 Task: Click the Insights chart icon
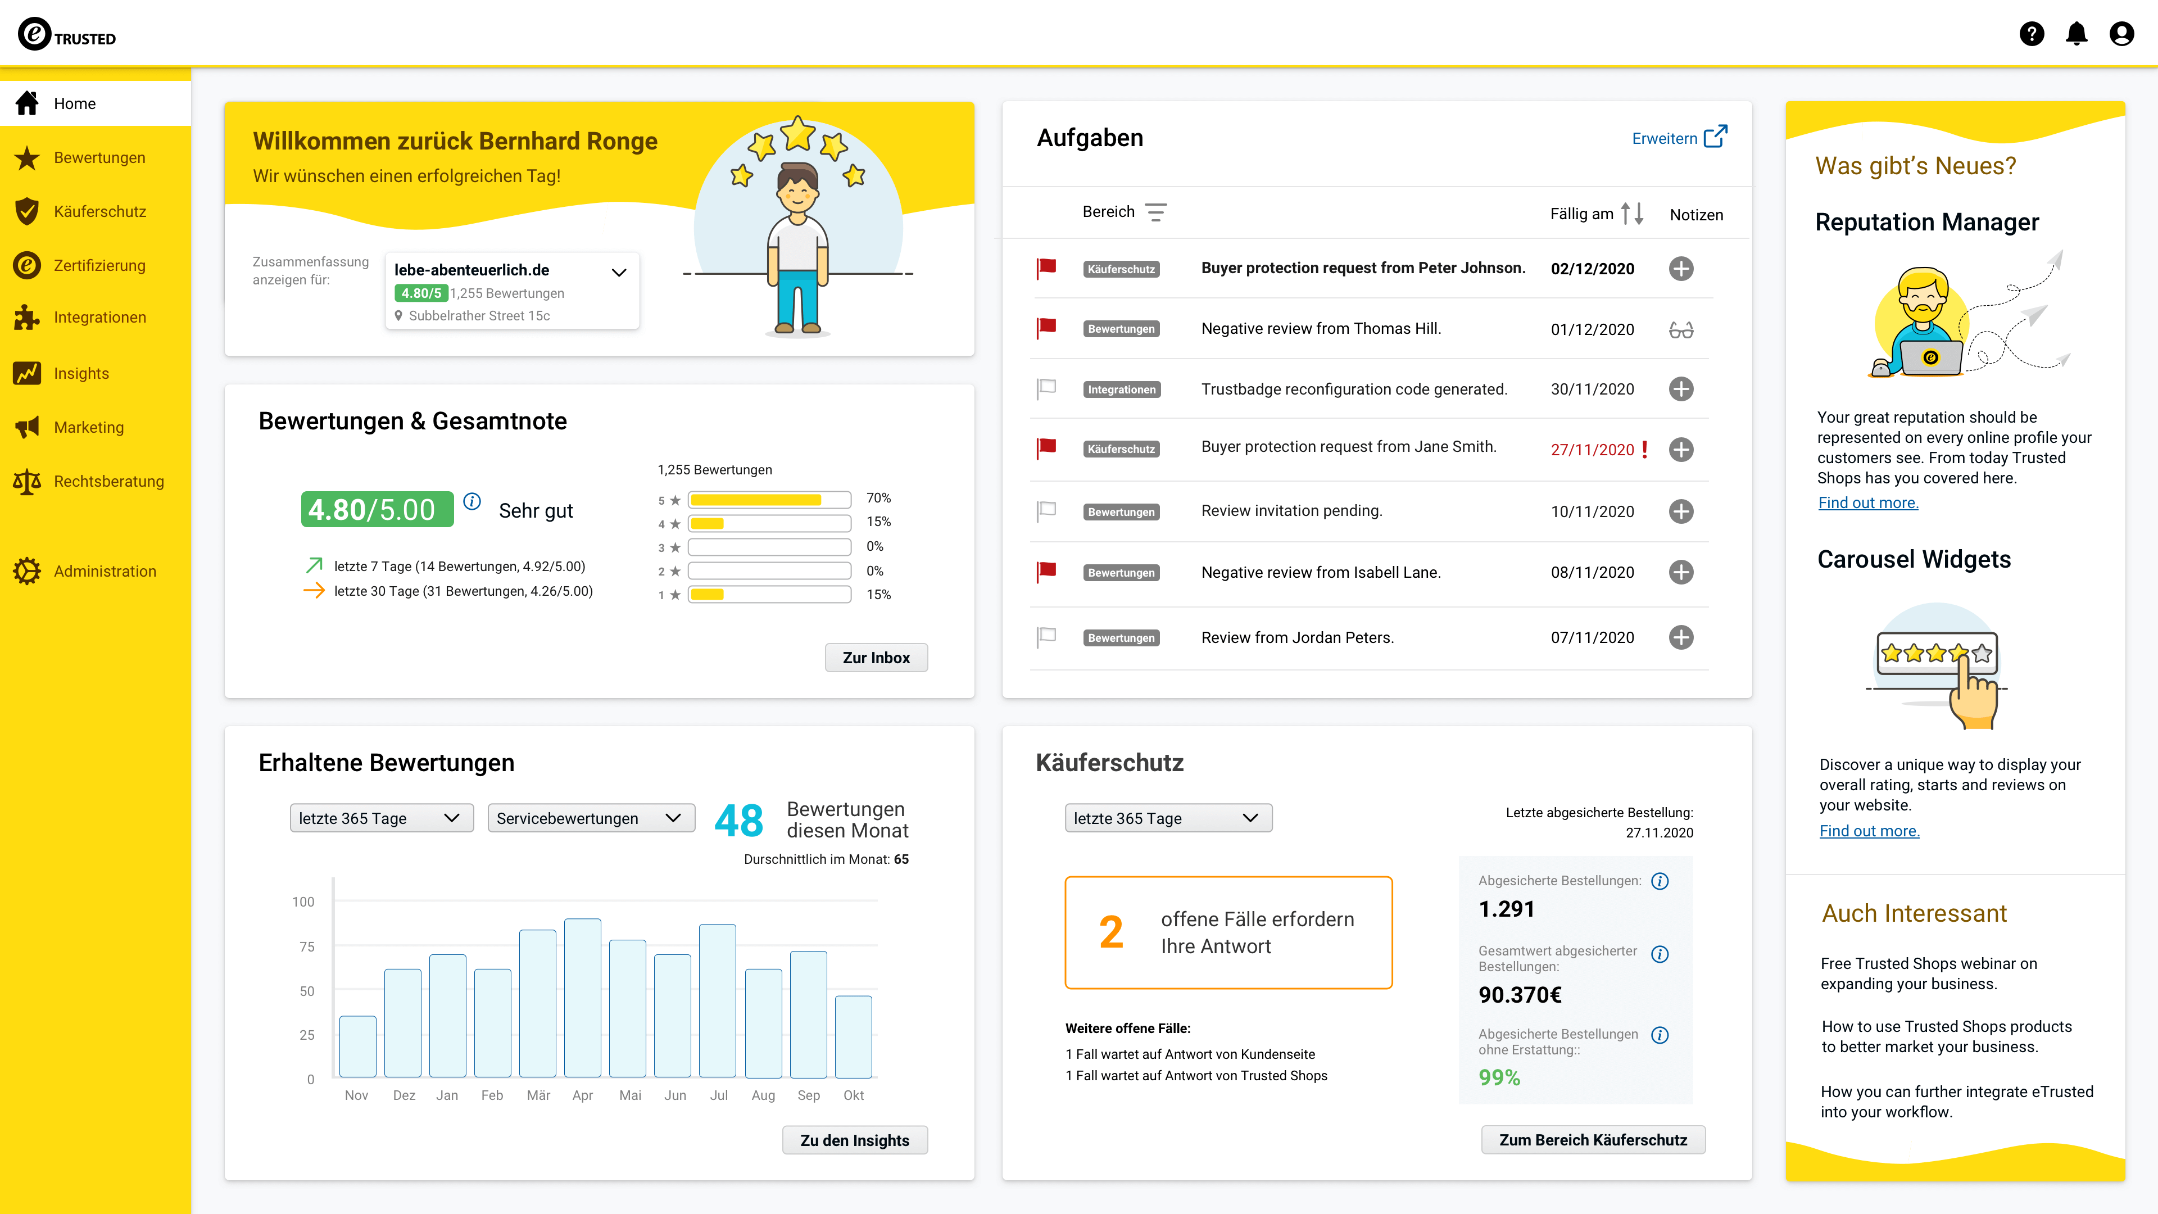[25, 372]
